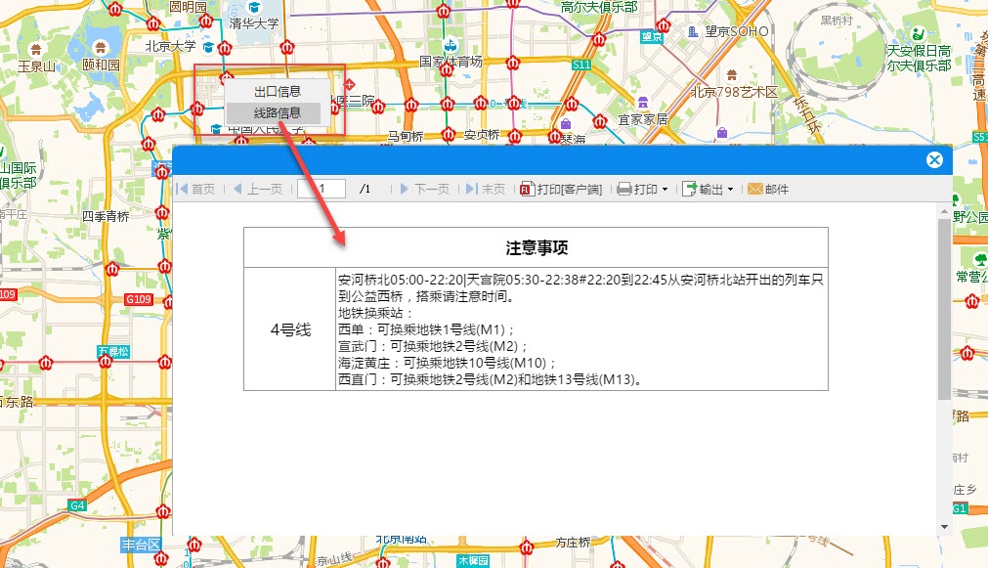Click the 五棵松 station label
This screenshot has height=568, width=988.
pos(113,352)
